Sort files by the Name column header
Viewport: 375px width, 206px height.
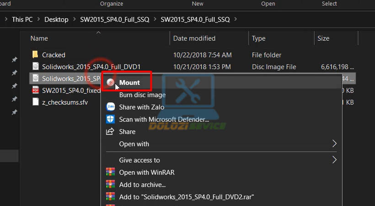coord(39,38)
